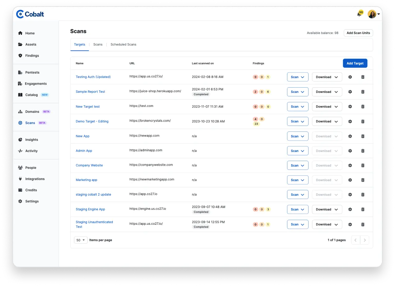Open settings gear for Testing Auth (Updated)
Image resolution: width=395 pixels, height=286 pixels.
[x=350, y=77]
